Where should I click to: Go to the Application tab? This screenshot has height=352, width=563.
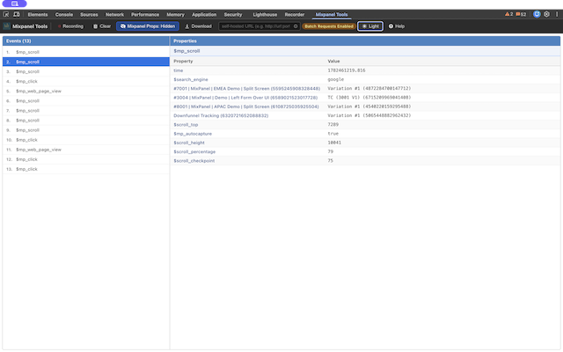coord(204,15)
